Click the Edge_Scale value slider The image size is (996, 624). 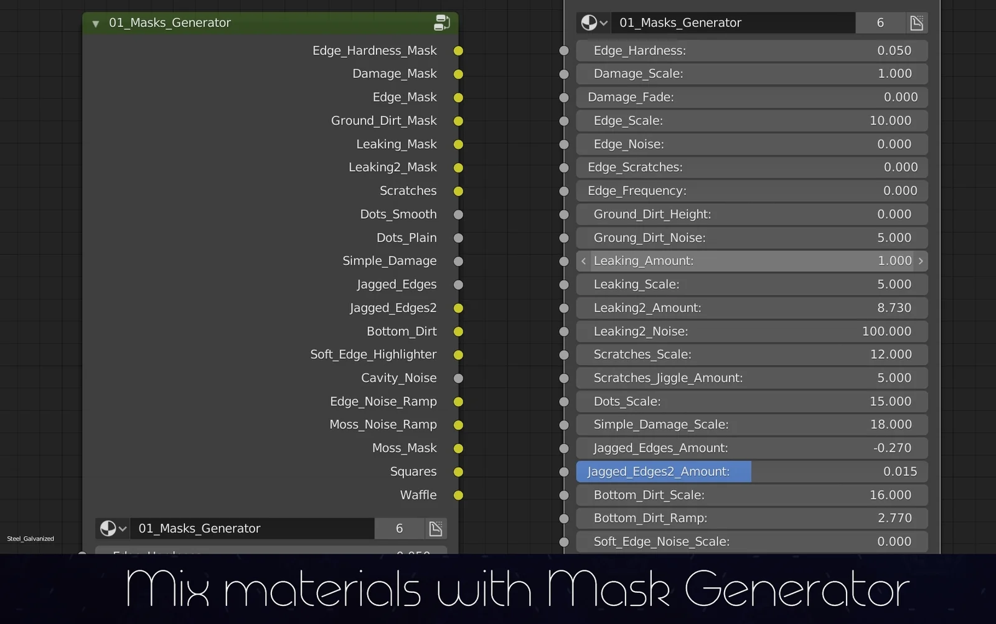(x=751, y=120)
